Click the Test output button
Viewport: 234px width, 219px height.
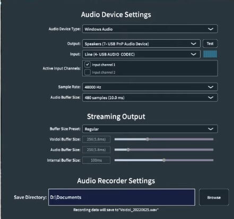(210, 43)
